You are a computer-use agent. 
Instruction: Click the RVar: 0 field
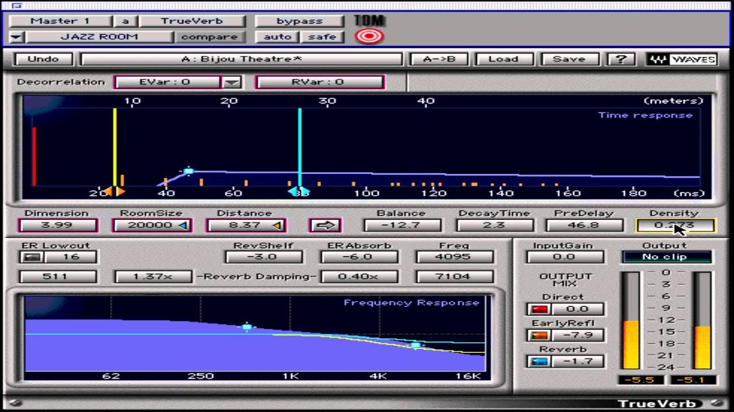tap(319, 82)
